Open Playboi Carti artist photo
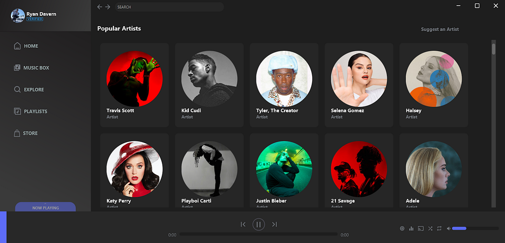The height and width of the screenshot is (243, 505). coord(209,169)
